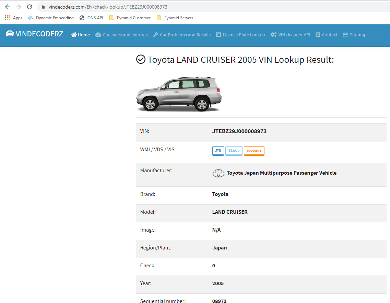Click Toyota Japan Multipurpose Passenger Vehicle text
Image resolution: width=390 pixels, height=303 pixels.
coord(282,173)
